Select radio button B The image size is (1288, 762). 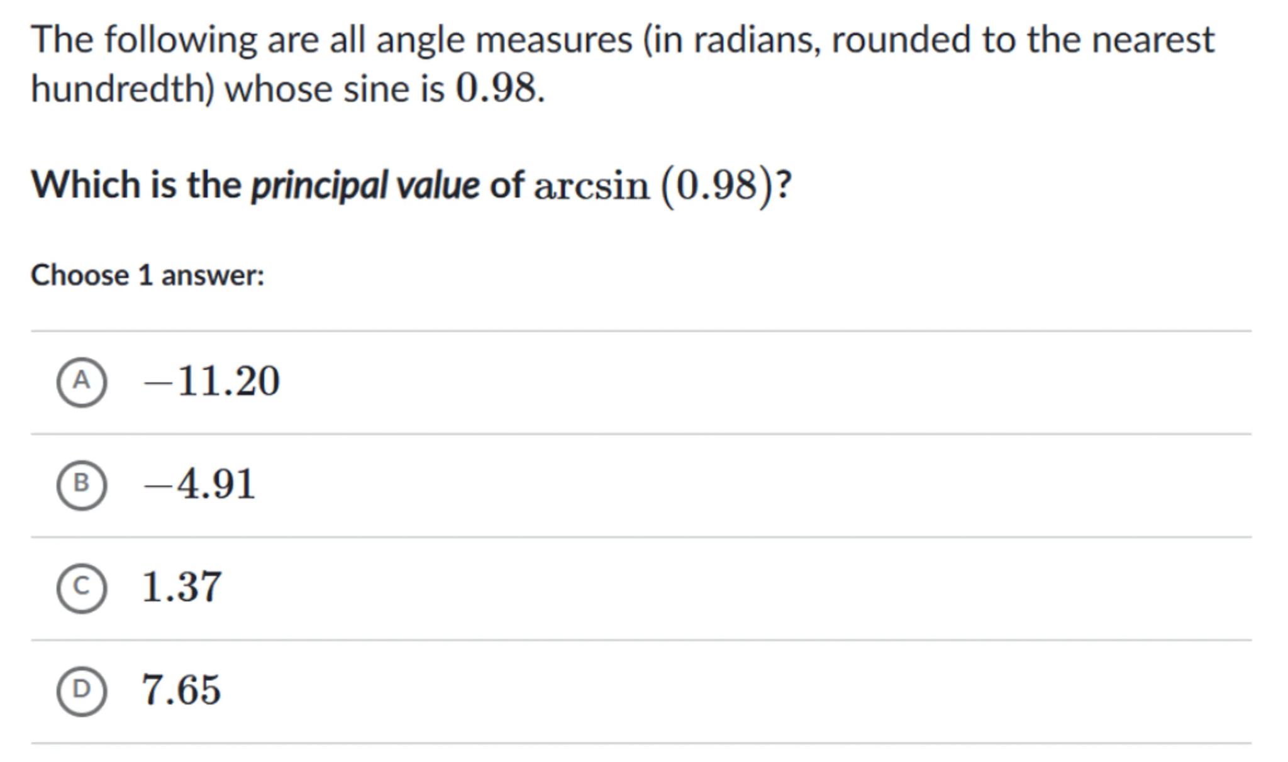[81, 485]
